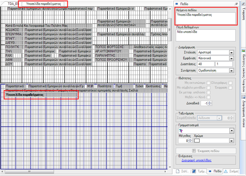246x176 pixels.
Task: Click the Χρώμα white color swatch
Action: 197,141
